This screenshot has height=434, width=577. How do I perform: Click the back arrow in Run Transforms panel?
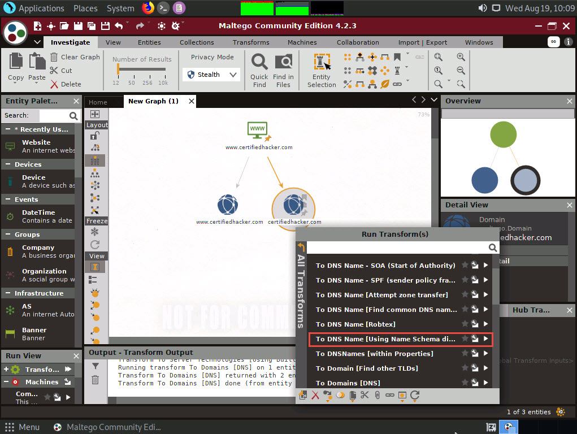301,246
